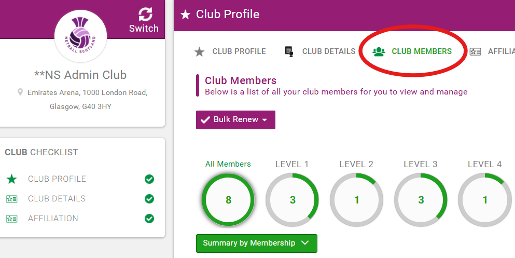Click the green star icon in Club Checklist
The image size is (515, 258).
click(11, 179)
